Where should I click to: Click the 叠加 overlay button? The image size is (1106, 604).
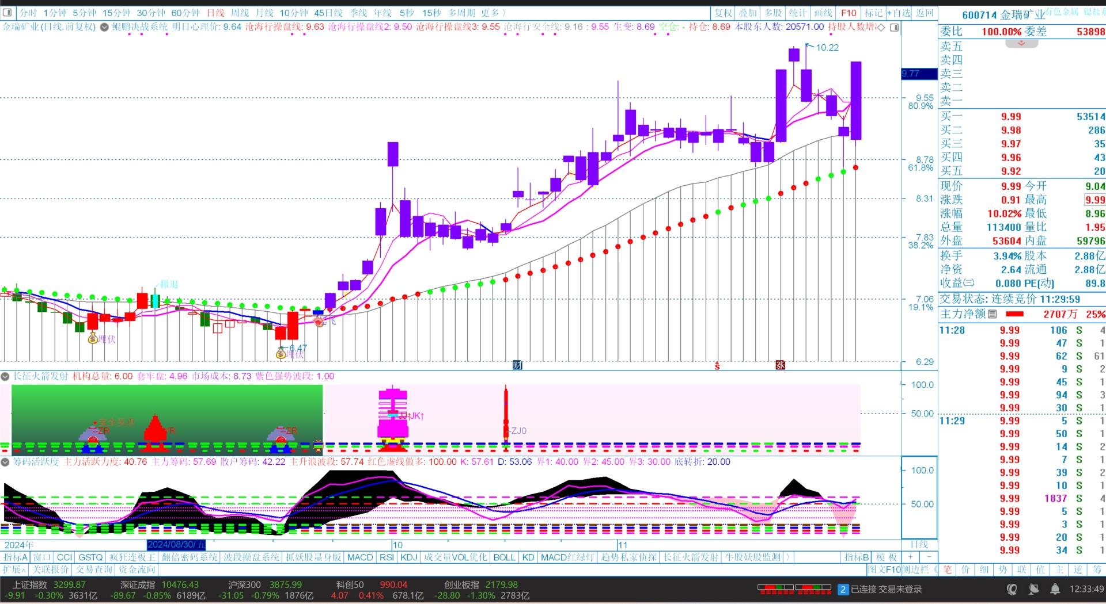[748, 13]
